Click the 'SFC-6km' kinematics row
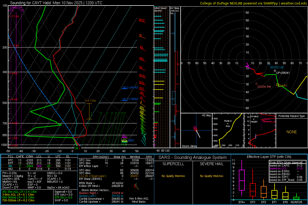The height and width of the screenshot is (205, 308). pyautogui.click(x=116, y=170)
